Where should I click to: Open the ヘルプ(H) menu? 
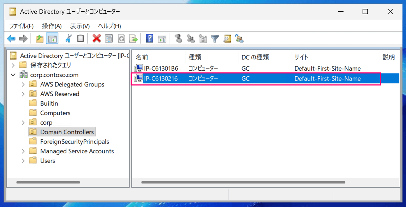tap(109, 26)
